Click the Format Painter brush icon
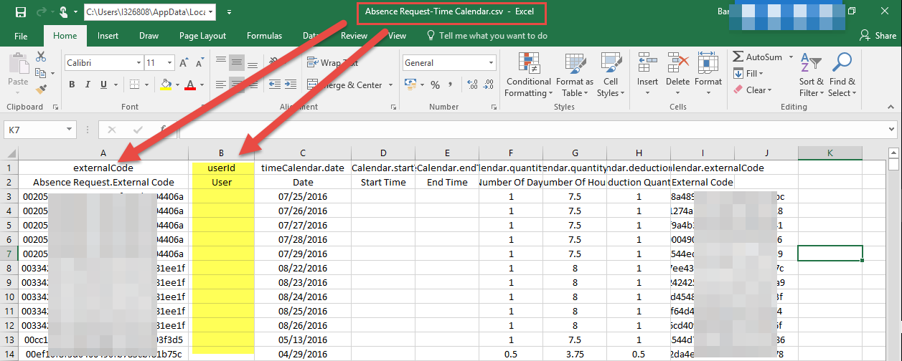Viewport: 902px width, 361px height. tap(41, 90)
